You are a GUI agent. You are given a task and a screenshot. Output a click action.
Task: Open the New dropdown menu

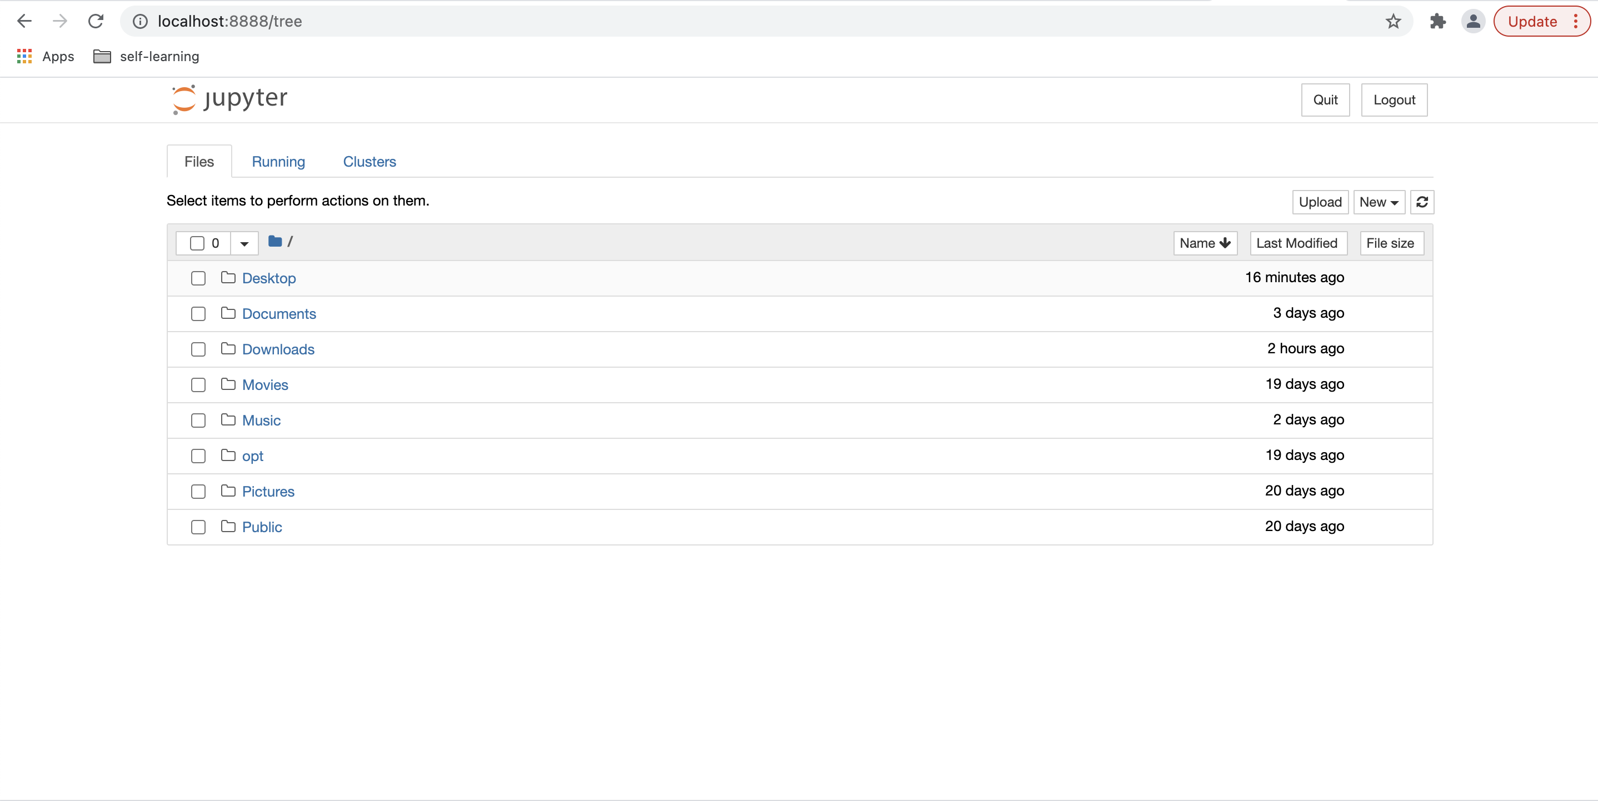1379,202
